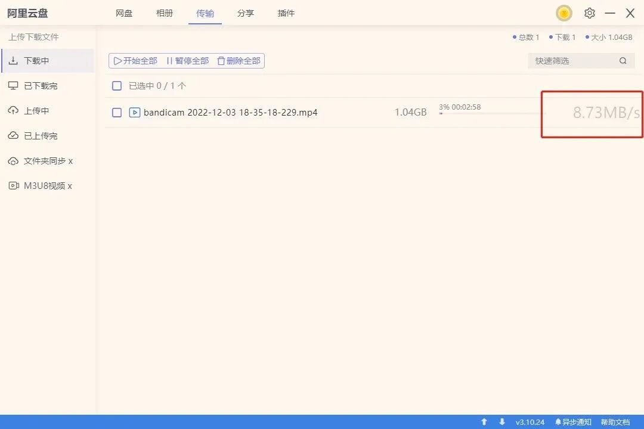
Task: Click 删除全部 button
Action: (239, 61)
